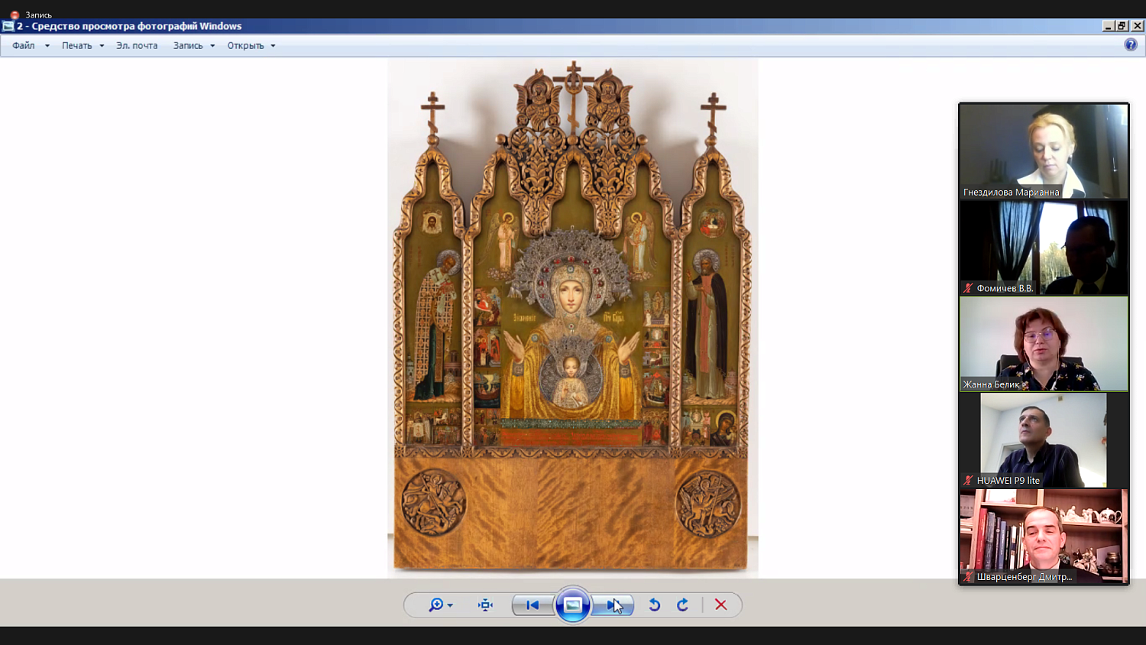Click muted mic icon beside HUAWEI P9 lite
Image resolution: width=1146 pixels, height=645 pixels.
[x=968, y=481]
